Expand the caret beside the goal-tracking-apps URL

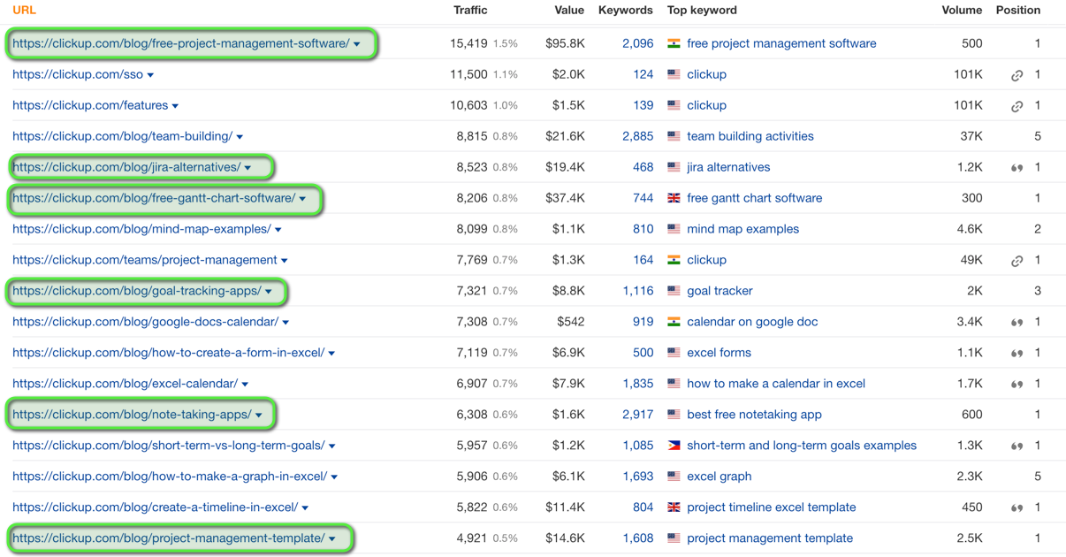pos(269,292)
